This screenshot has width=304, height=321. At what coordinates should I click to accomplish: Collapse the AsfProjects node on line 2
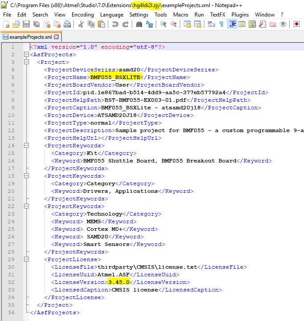tap(26, 55)
